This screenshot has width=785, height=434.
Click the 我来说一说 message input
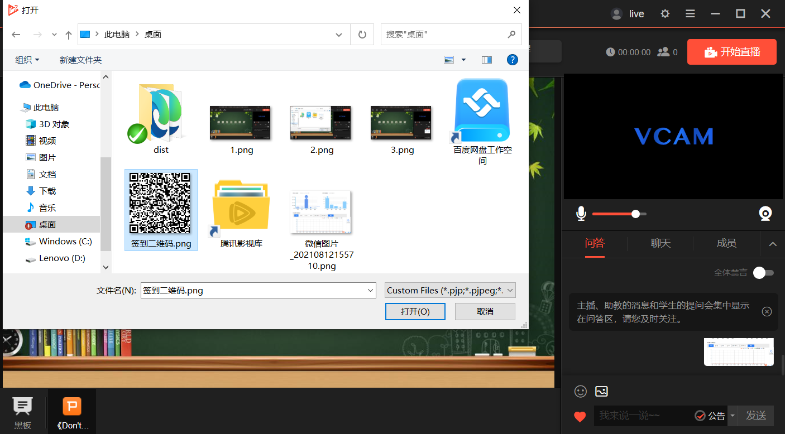tap(643, 416)
